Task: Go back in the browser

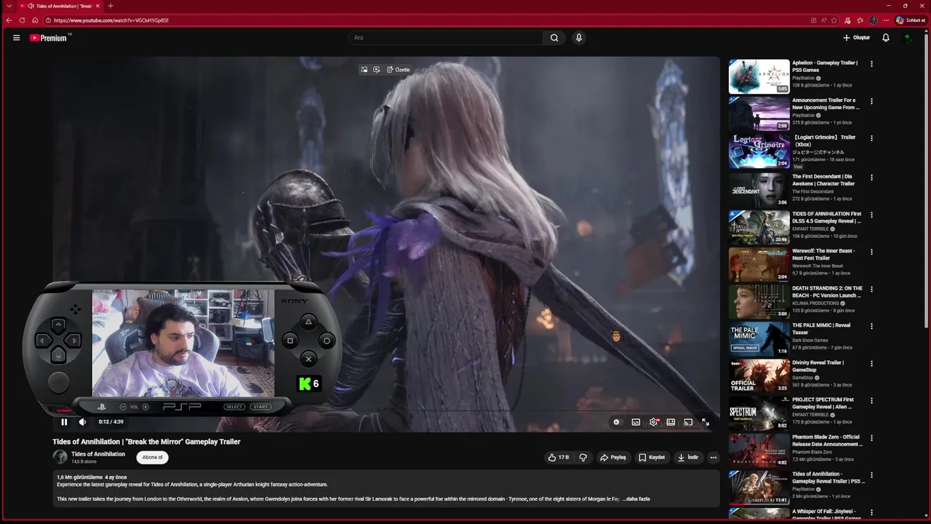Action: point(9,20)
